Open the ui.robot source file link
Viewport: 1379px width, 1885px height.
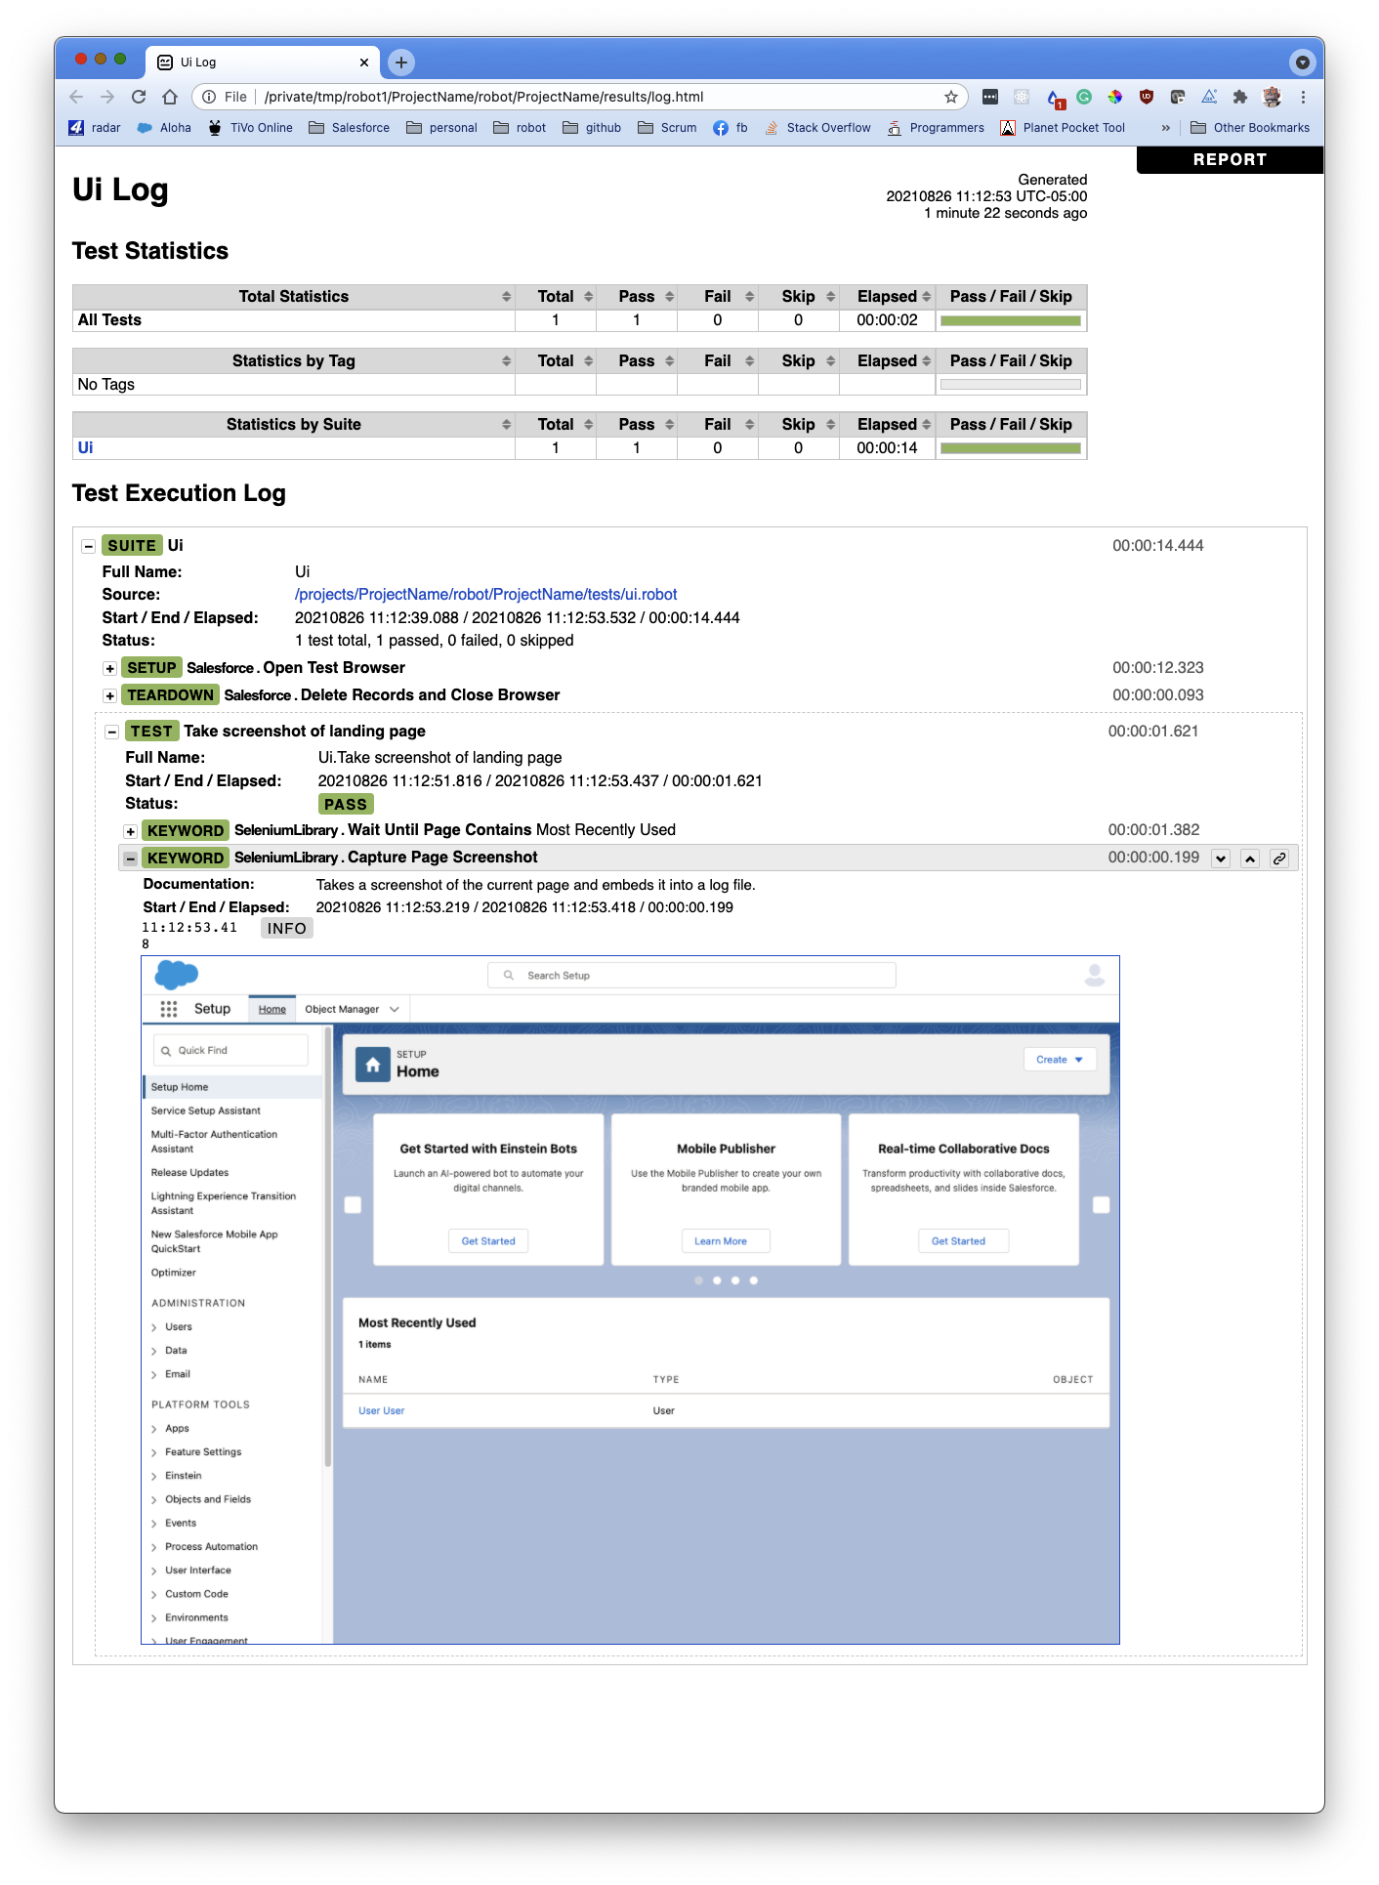point(485,595)
